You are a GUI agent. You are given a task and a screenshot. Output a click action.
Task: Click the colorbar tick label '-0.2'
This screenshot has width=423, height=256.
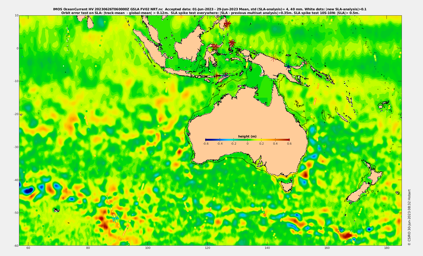[x=233, y=144]
